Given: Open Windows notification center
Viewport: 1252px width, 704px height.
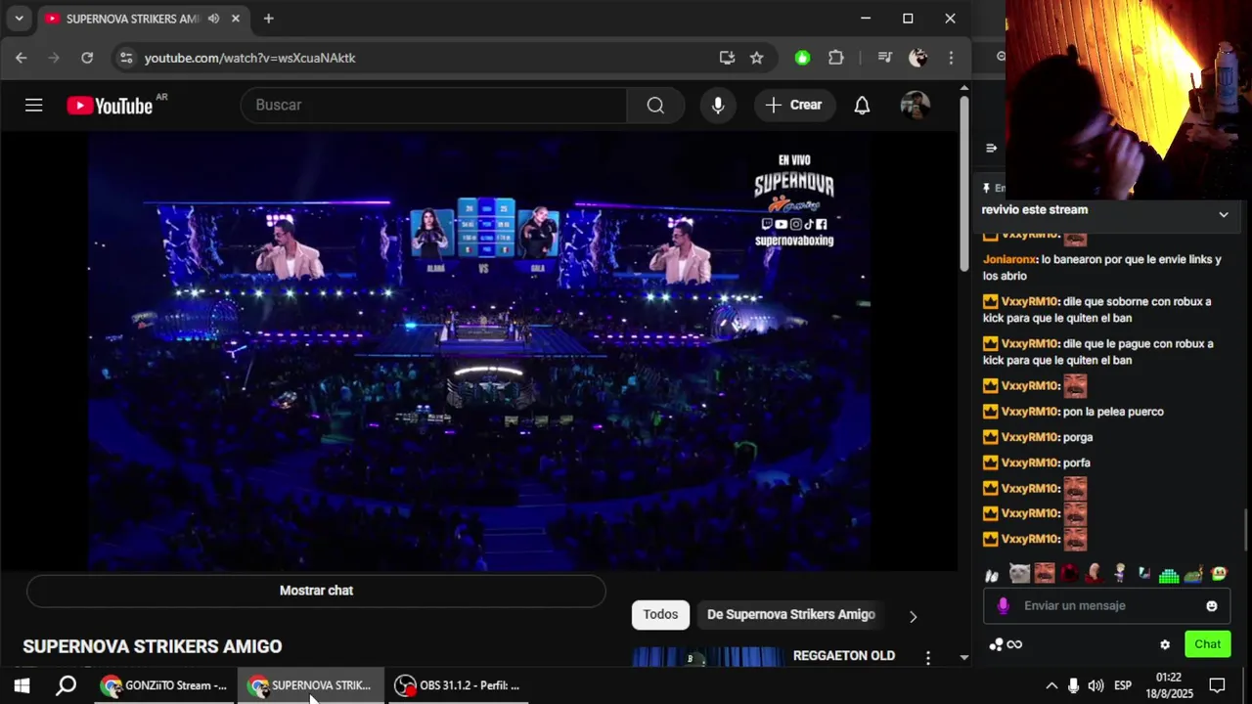Looking at the screenshot, I should coord(1218,685).
